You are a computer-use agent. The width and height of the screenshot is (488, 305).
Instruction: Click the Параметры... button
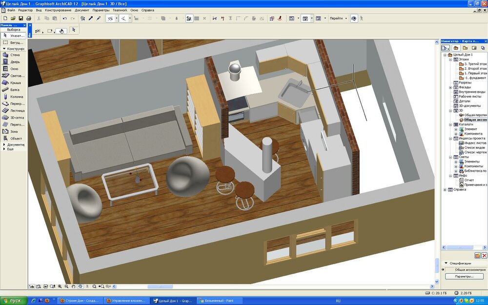[x=464, y=276]
